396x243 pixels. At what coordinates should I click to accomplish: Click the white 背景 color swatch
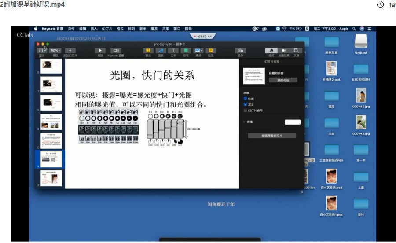pos(293,122)
